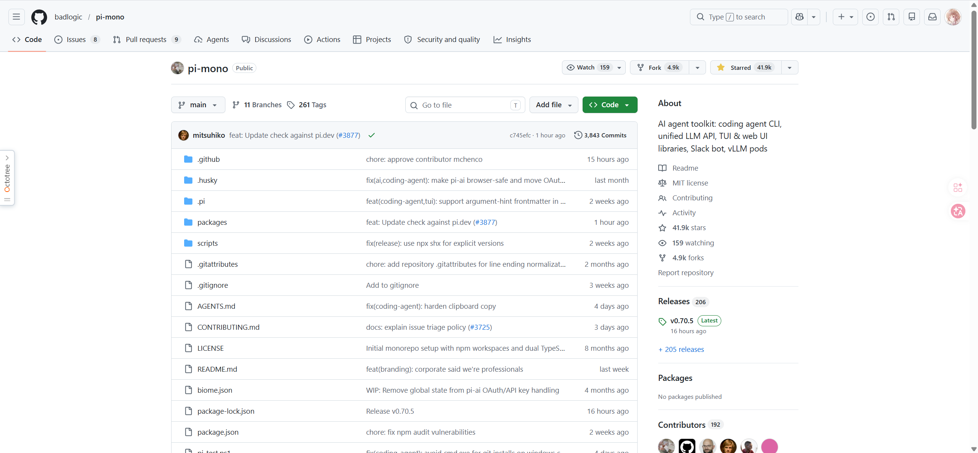The height and width of the screenshot is (453, 978).
Task: Fork the repository with Fork button
Action: [660, 68]
